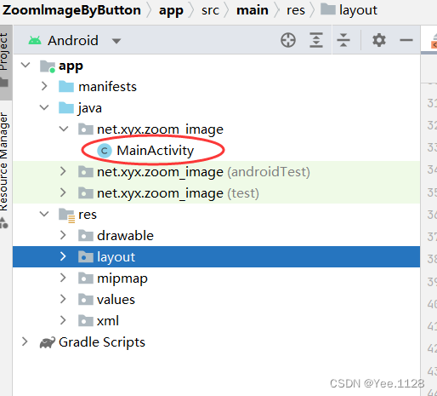Select the values folder label
437x396 pixels.
(116, 300)
